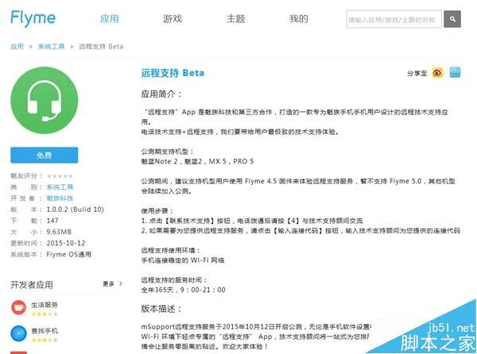Viewport: 477px width, 354px height.
Task: Click the magnifier search button
Action: click(x=452, y=19)
